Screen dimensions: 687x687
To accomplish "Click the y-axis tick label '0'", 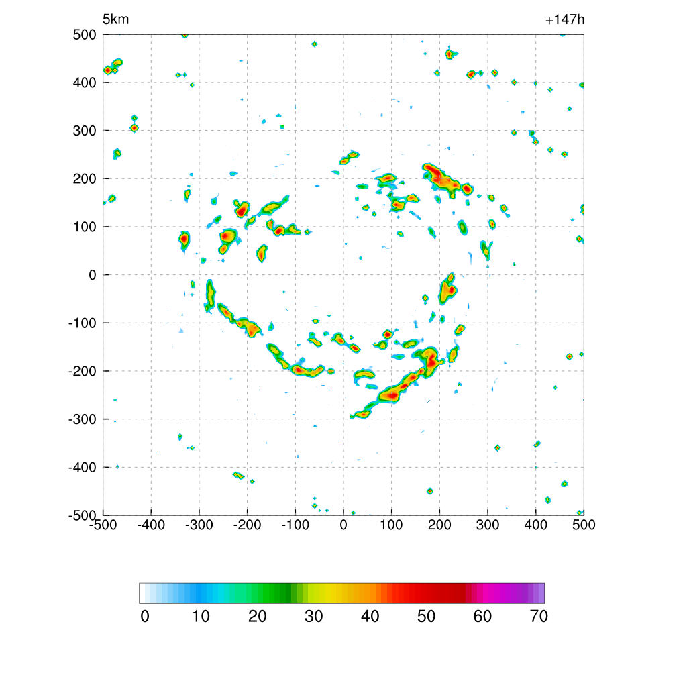I will tap(93, 275).
